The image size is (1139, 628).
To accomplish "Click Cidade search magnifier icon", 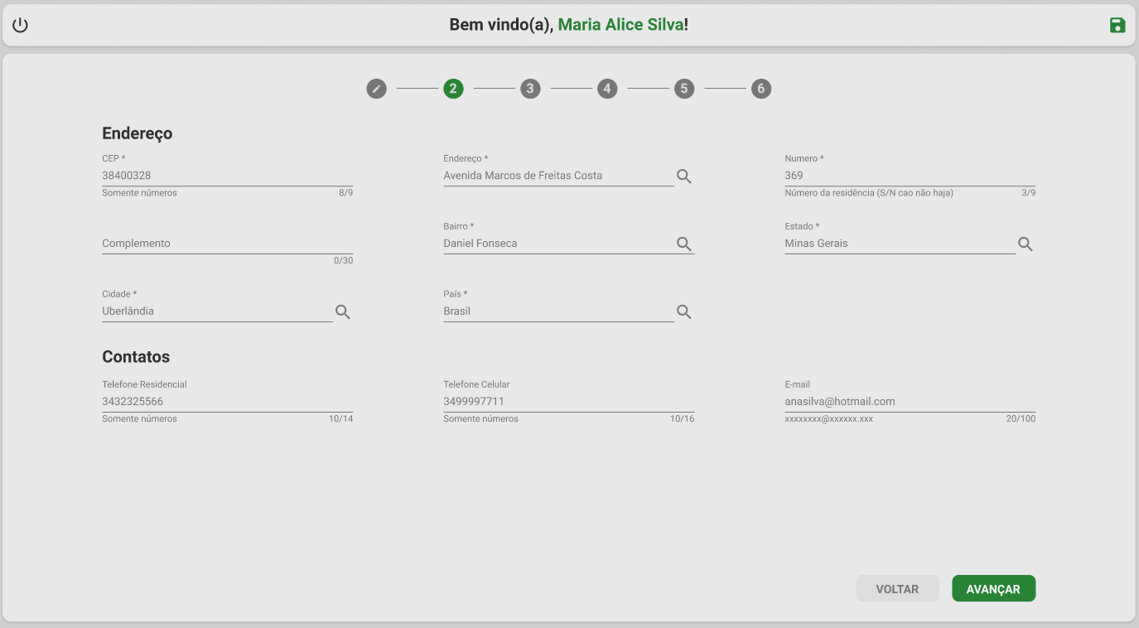I will tap(342, 312).
